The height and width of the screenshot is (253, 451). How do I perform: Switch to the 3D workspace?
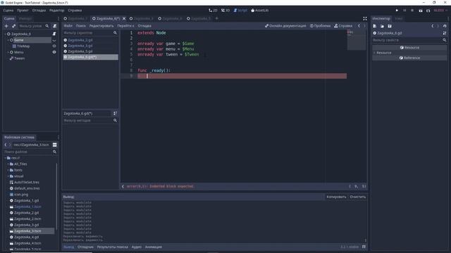pos(225,11)
